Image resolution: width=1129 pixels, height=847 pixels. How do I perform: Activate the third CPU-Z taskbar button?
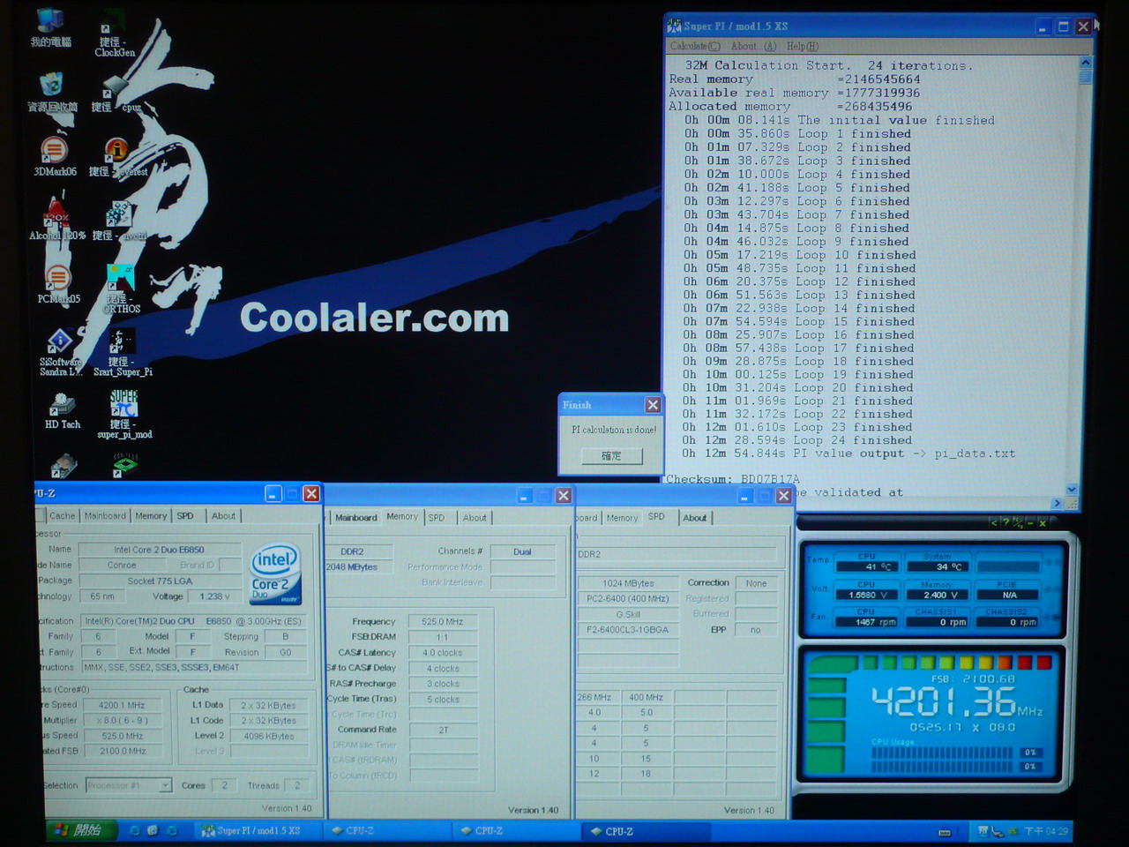point(645,830)
